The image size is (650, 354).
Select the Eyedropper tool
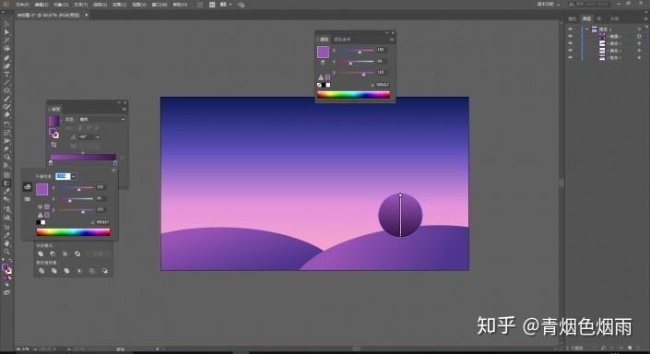pyautogui.click(x=6, y=191)
